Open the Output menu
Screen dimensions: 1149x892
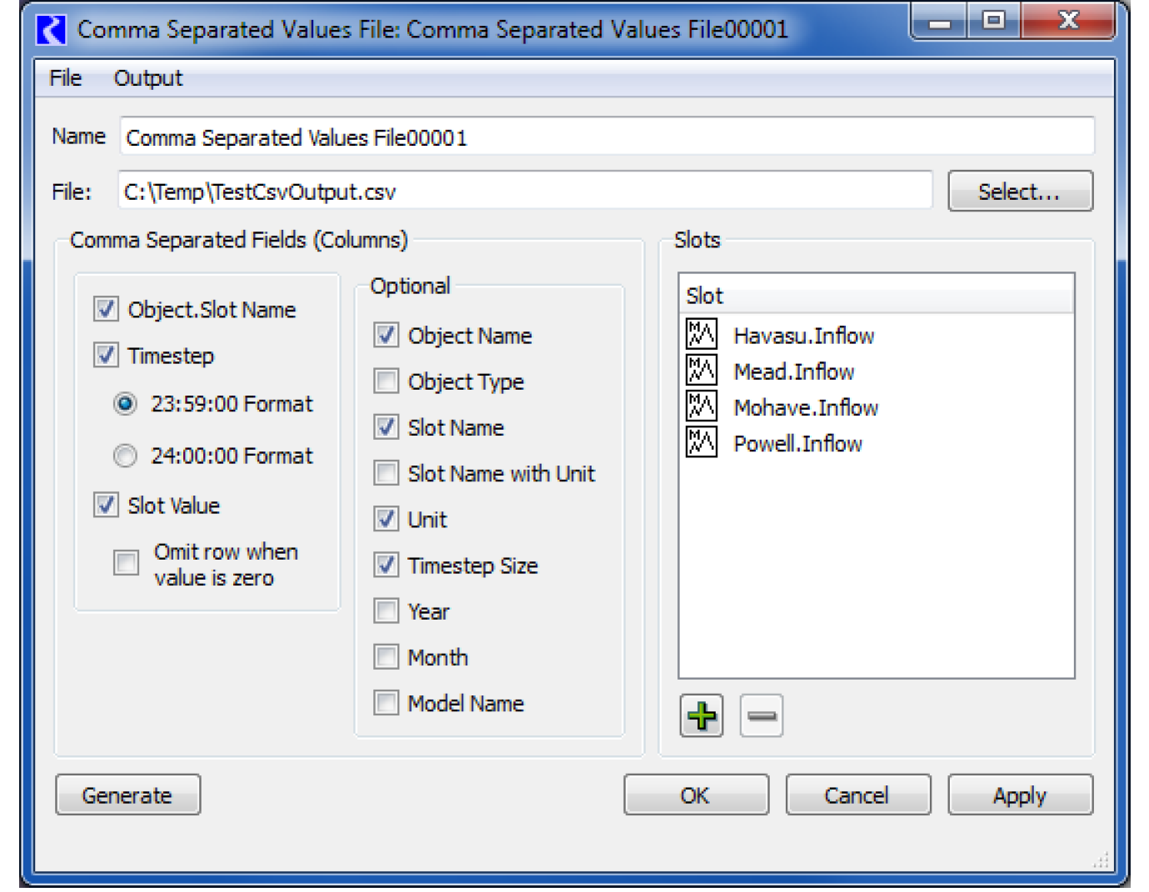[147, 78]
